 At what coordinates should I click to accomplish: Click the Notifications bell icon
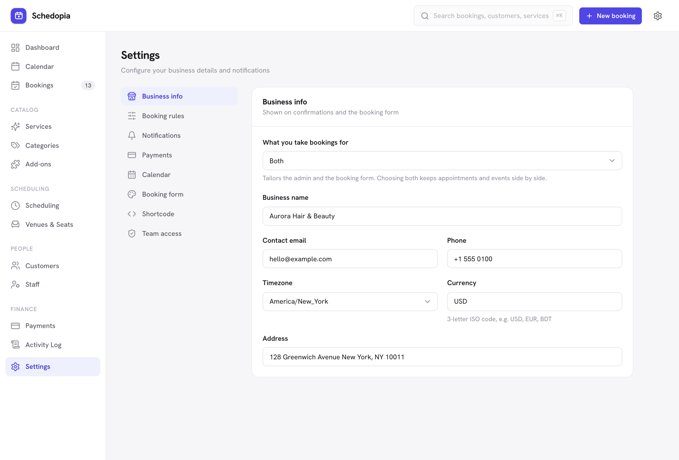click(x=132, y=135)
